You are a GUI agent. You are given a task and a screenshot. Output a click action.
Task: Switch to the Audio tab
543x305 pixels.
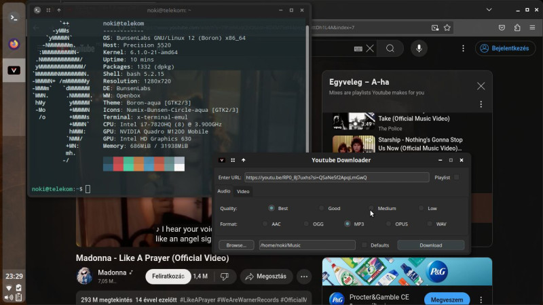(x=224, y=191)
